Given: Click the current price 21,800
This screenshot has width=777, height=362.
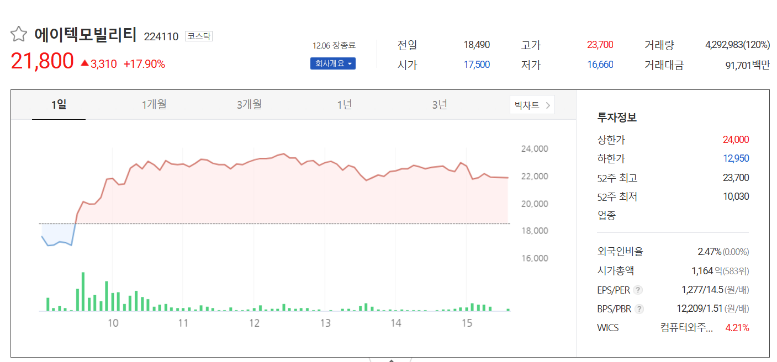Looking at the screenshot, I should (x=41, y=60).
